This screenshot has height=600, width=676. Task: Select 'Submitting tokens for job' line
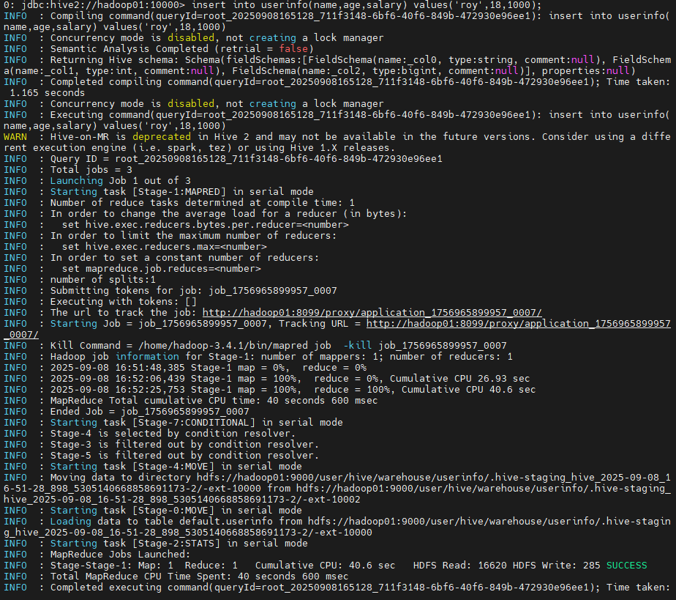[194, 291]
